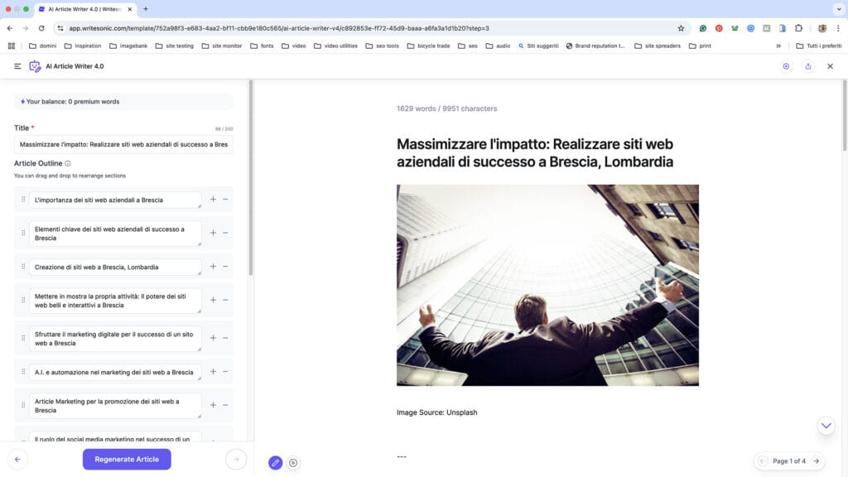Add section after "Mettere in mostra la propria attività"
This screenshot has height=477, width=848.
(213, 300)
